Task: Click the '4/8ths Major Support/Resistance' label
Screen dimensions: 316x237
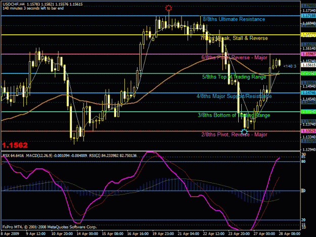Action: tap(234, 96)
